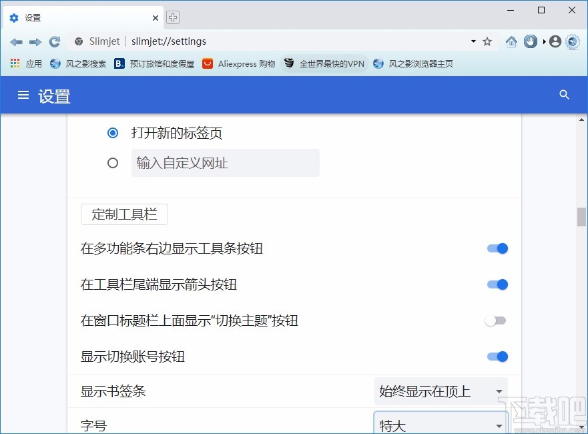Open the user profile avatar icon
588x434 pixels.
click(555, 41)
